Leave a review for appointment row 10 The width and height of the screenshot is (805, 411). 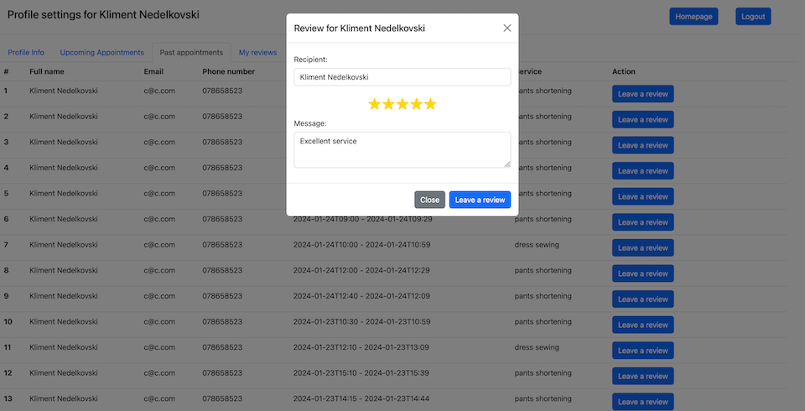click(x=643, y=325)
